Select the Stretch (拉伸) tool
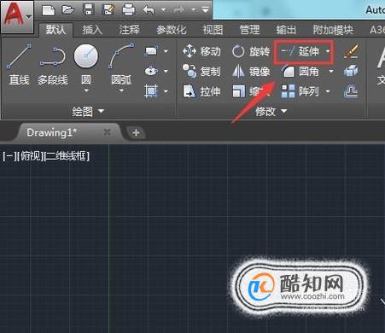 coord(201,91)
